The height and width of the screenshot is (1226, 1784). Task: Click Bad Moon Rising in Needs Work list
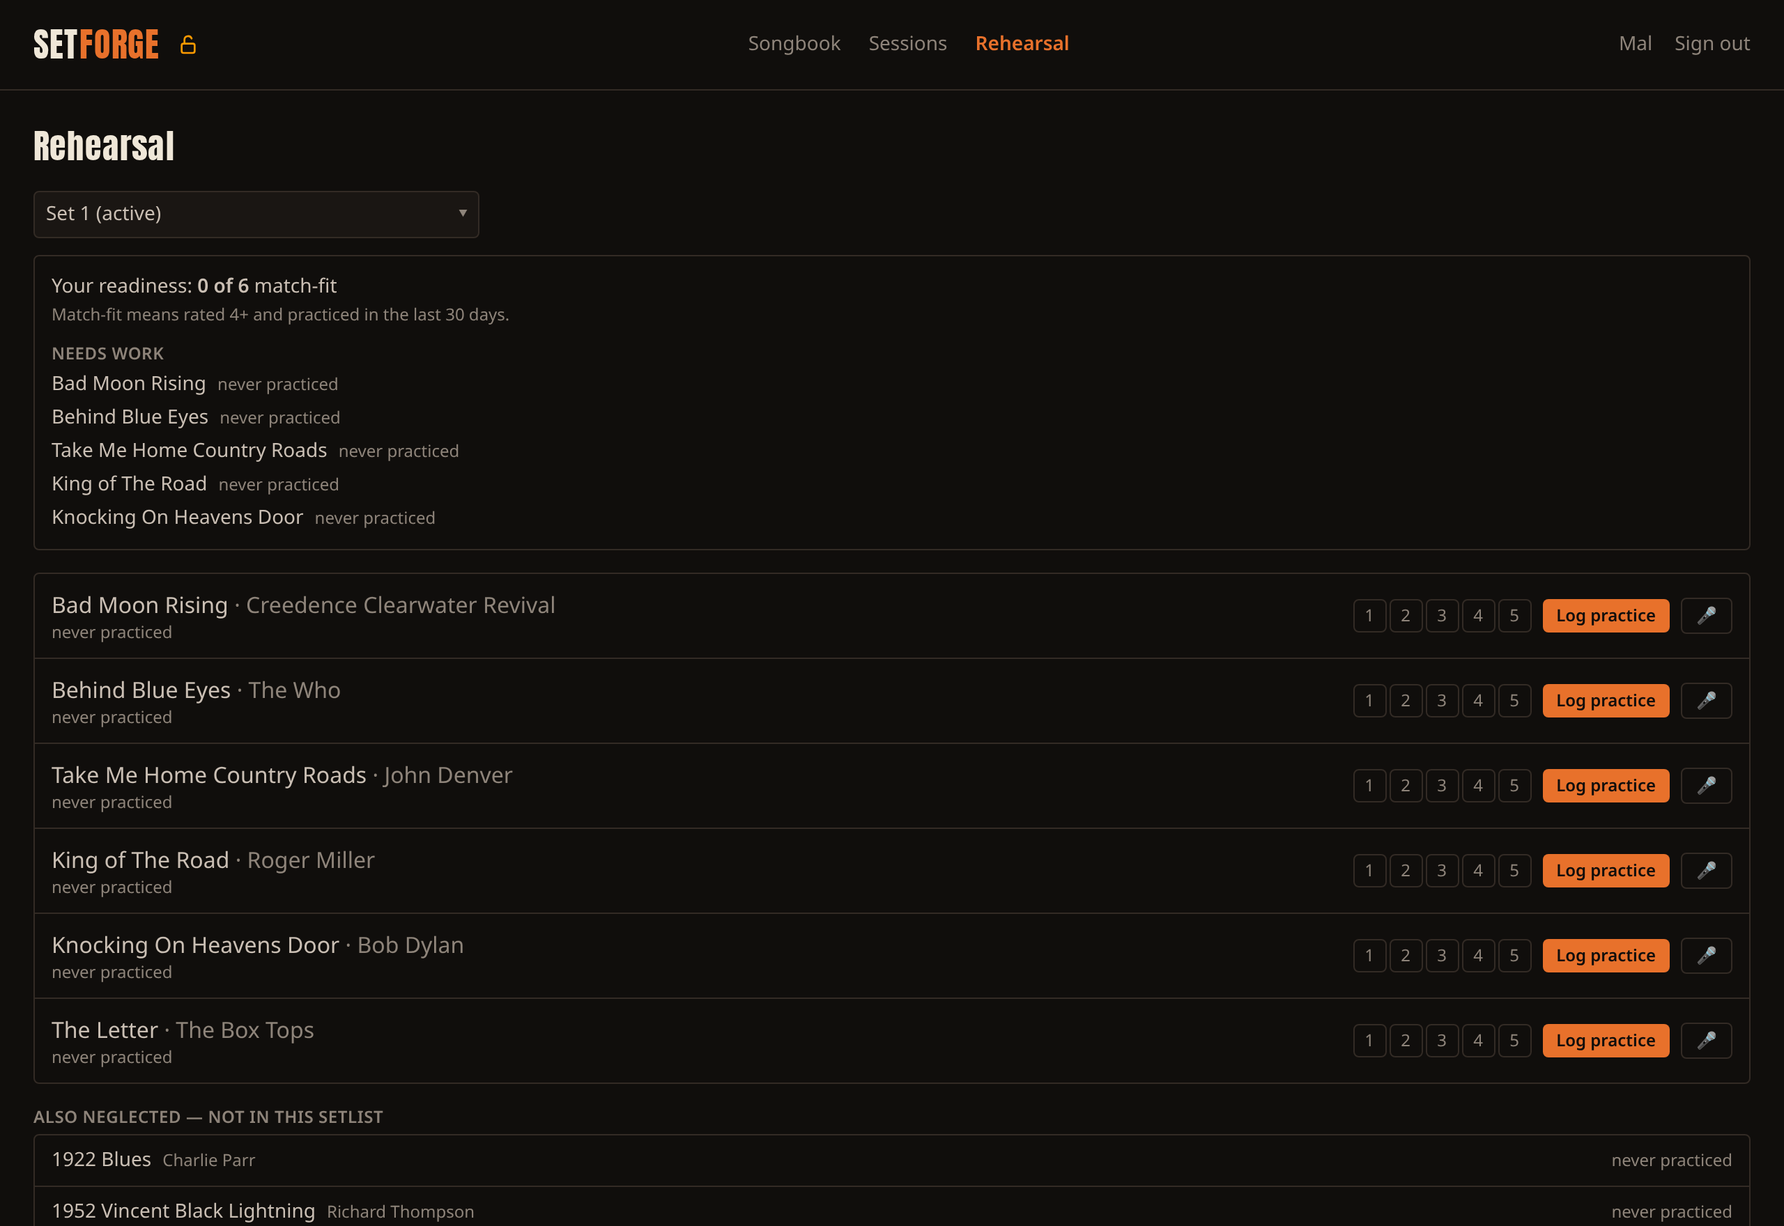pos(128,383)
